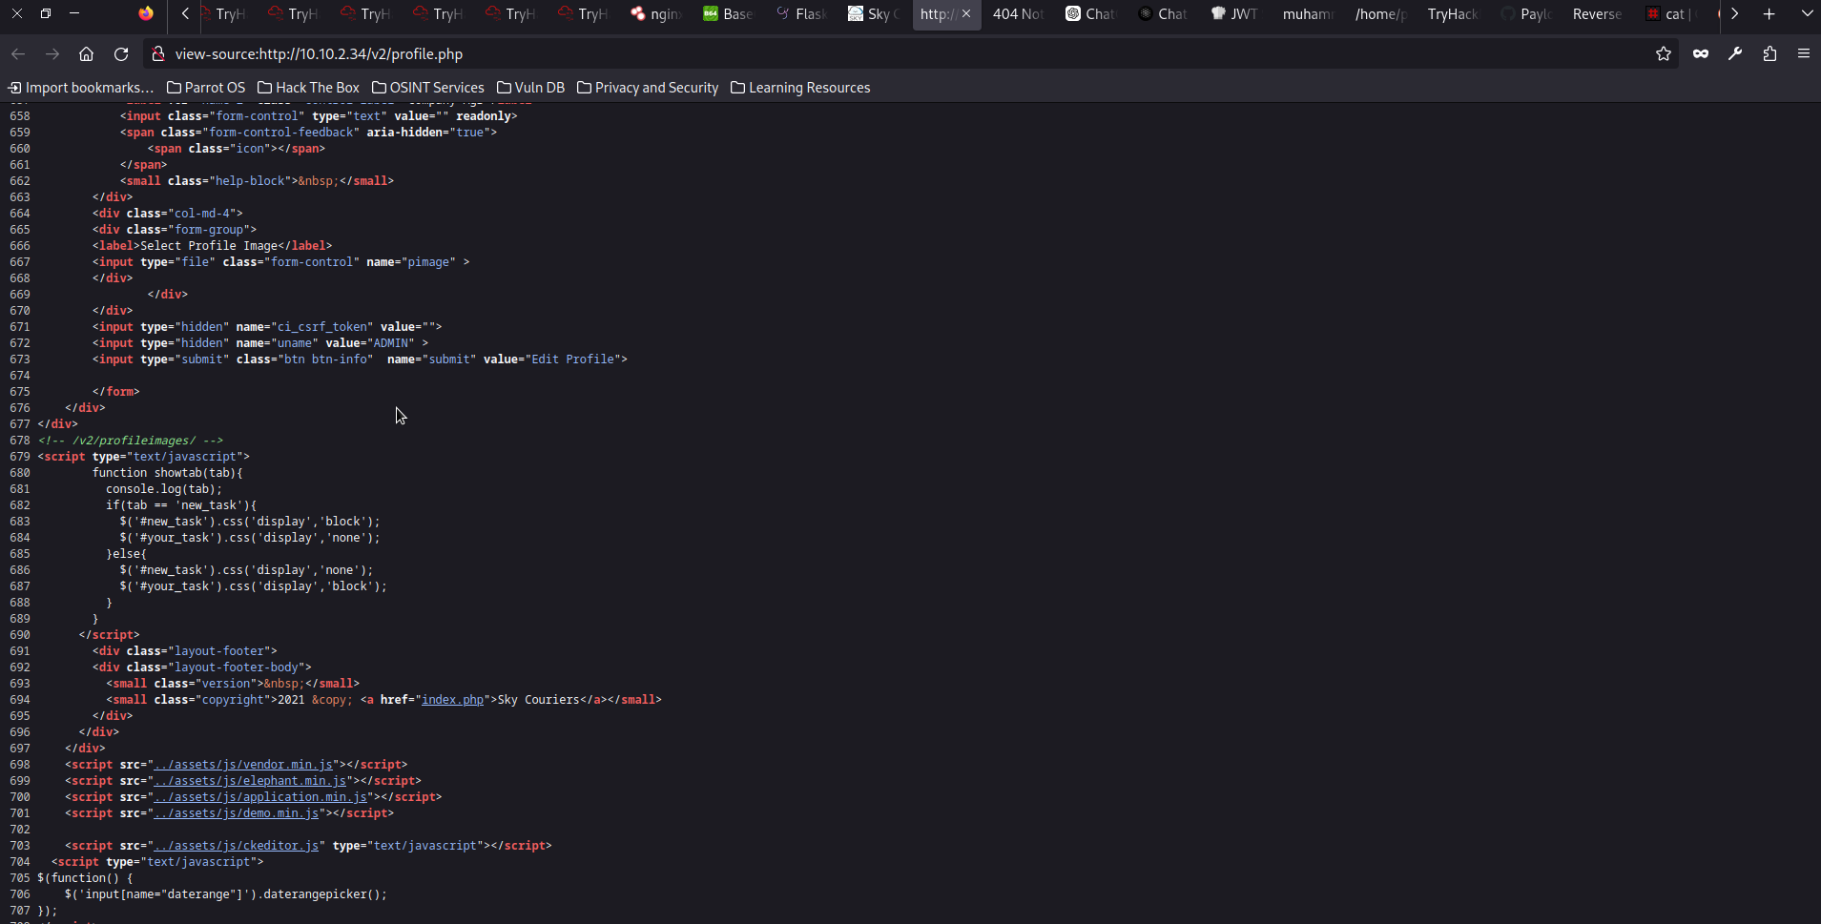Open the elephant.min.js script link
The width and height of the screenshot is (1821, 924).
250,781
